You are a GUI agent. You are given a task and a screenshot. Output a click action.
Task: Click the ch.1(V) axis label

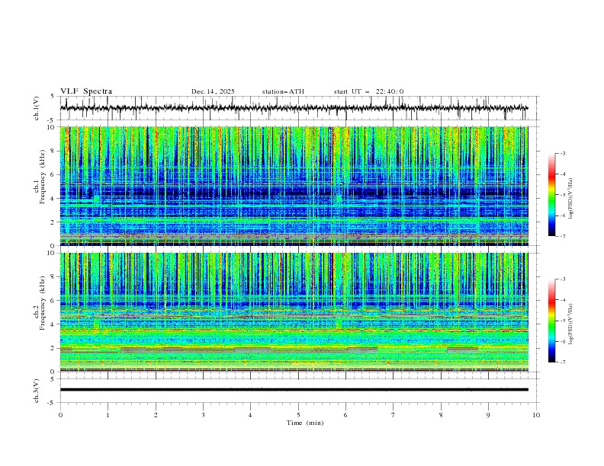[x=37, y=108]
